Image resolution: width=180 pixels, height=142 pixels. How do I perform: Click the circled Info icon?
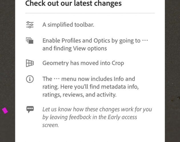coord(30,79)
